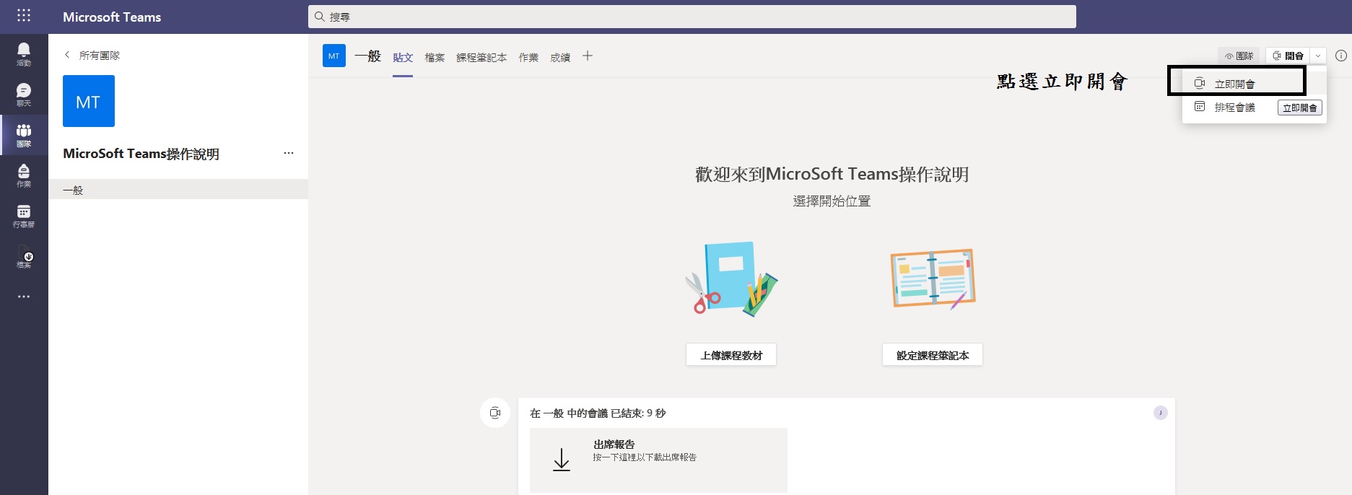Image resolution: width=1352 pixels, height=495 pixels.
Task: Select the 一般 channel in list
Action: tap(178, 190)
